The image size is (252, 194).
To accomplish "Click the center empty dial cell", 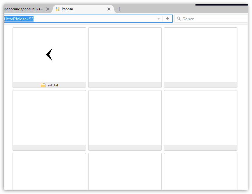I will coord(125,118).
